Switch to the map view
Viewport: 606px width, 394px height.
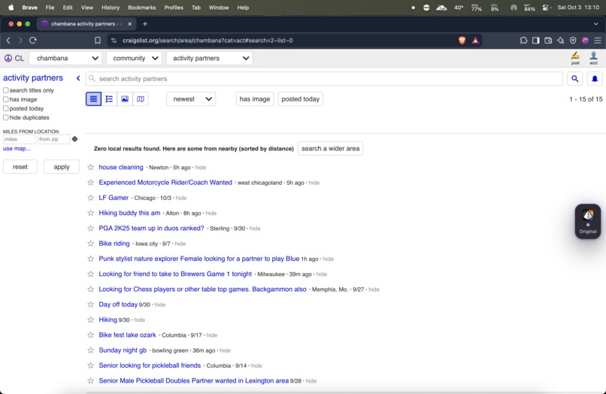[141, 99]
